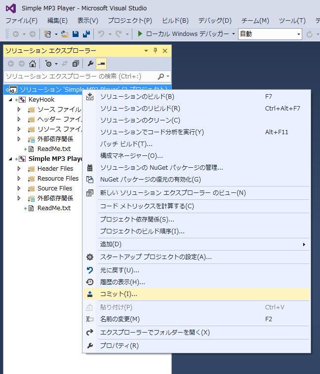Collapse the KeyHook project node

pos(10,100)
